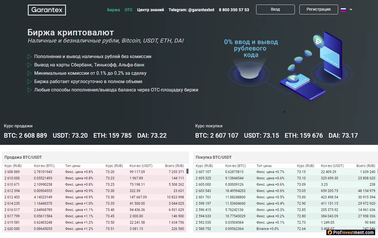Open the Биржа menu item
The width and height of the screenshot is (378, 238).
[114, 10]
